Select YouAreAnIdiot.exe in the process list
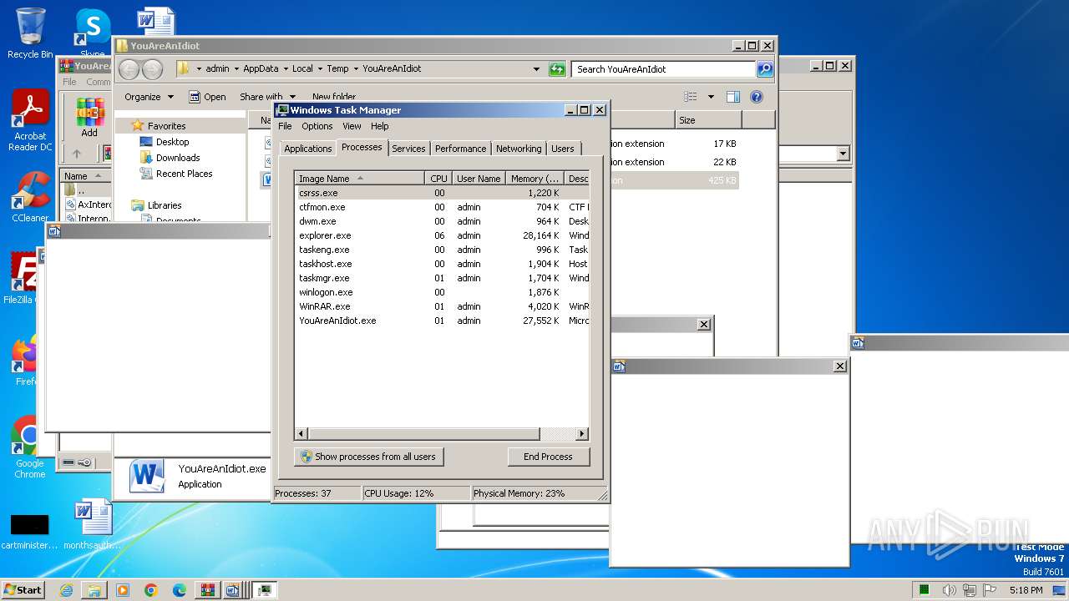This screenshot has width=1069, height=601. [443, 321]
